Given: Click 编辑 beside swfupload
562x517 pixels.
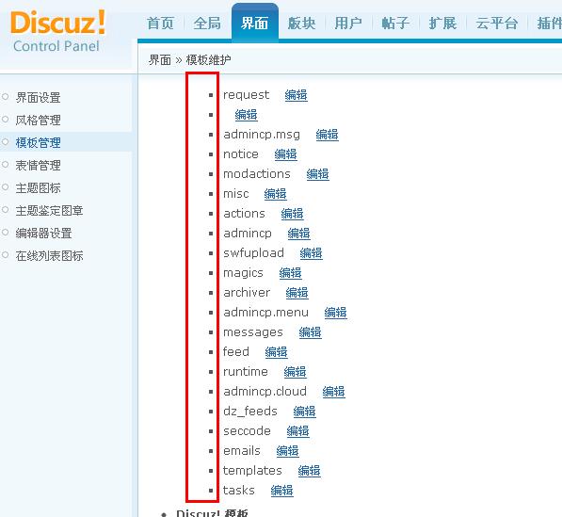Looking at the screenshot, I should 311,253.
